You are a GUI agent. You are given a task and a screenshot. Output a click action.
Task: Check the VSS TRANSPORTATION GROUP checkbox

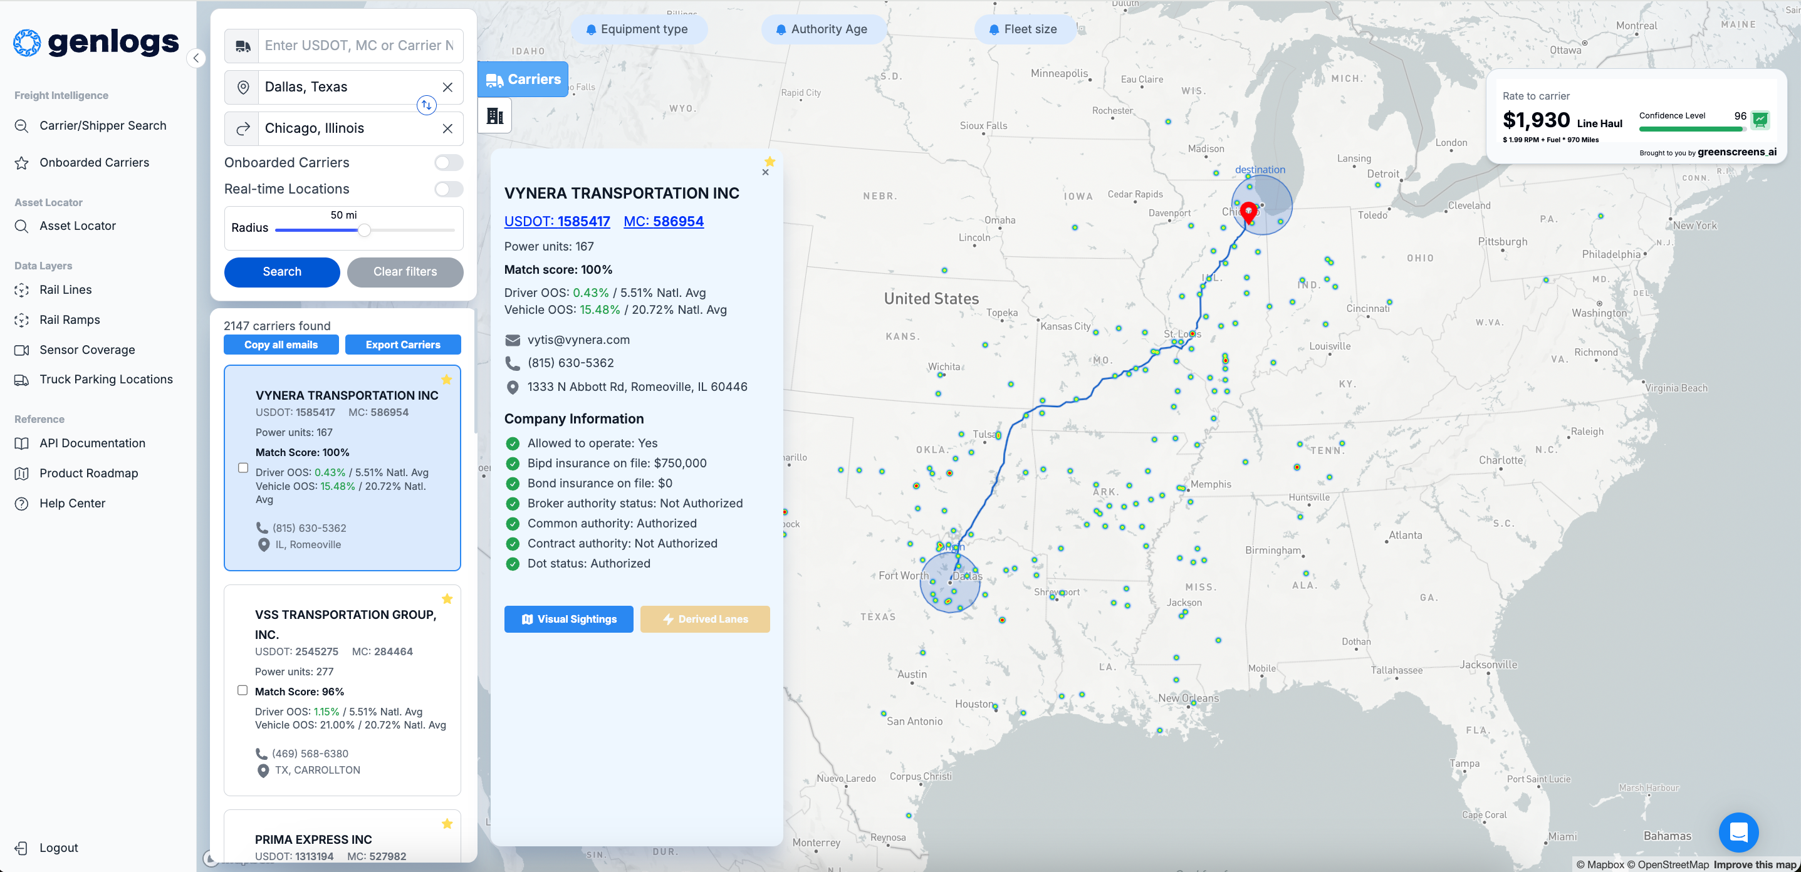[x=243, y=690]
